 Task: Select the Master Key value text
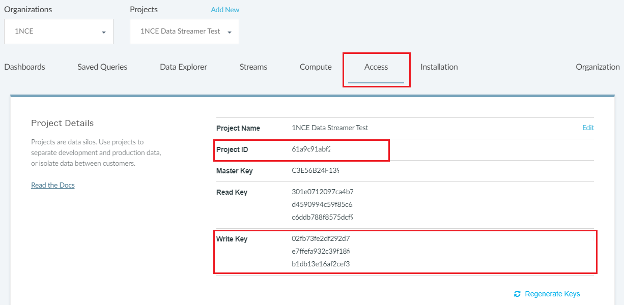coord(315,171)
